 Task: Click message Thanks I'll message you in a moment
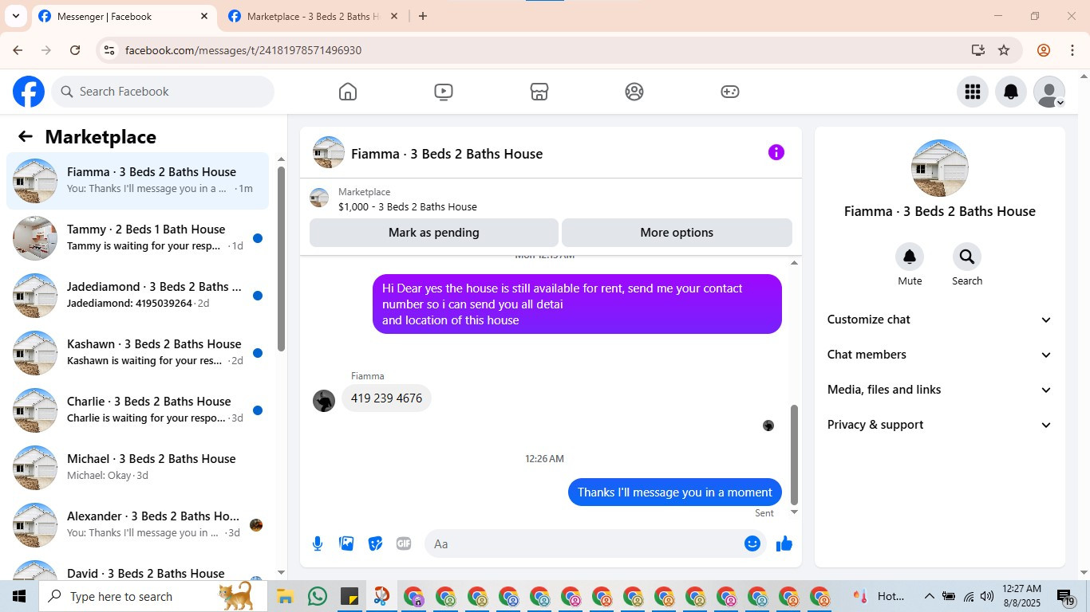(x=675, y=492)
